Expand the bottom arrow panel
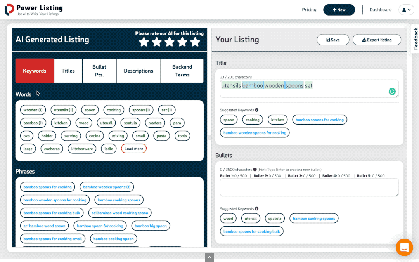 click(x=209, y=257)
